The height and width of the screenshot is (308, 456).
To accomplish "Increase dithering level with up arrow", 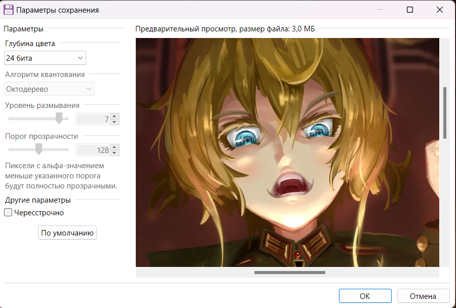I will pyautogui.click(x=115, y=116).
